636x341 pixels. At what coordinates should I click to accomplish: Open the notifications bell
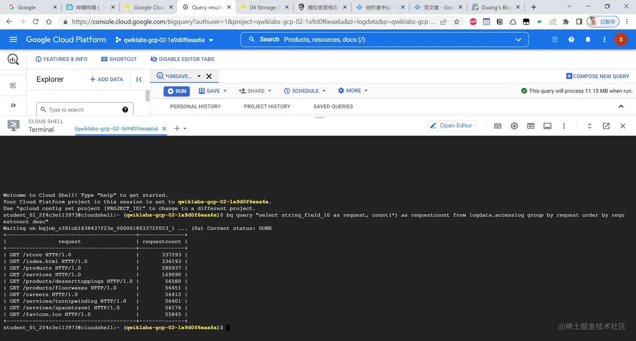coord(588,40)
